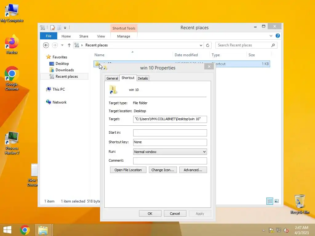
Task: Click the muted volume tray icon
Action: pyautogui.click(x=286, y=230)
